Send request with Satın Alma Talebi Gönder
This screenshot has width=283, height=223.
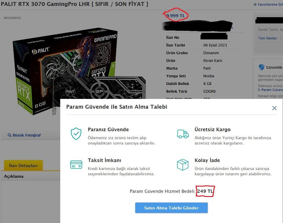coord(171,208)
